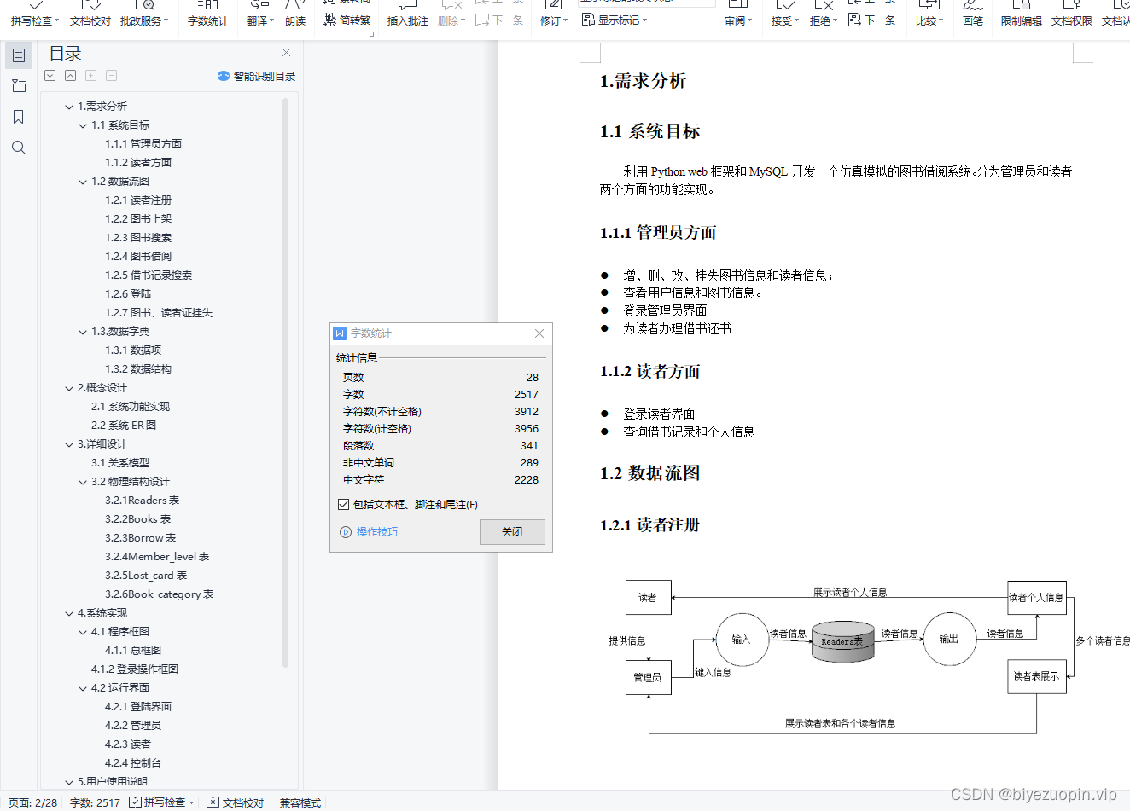Click 页面: 2/28 in status bar
This screenshot has height=811, width=1130.
[33, 802]
